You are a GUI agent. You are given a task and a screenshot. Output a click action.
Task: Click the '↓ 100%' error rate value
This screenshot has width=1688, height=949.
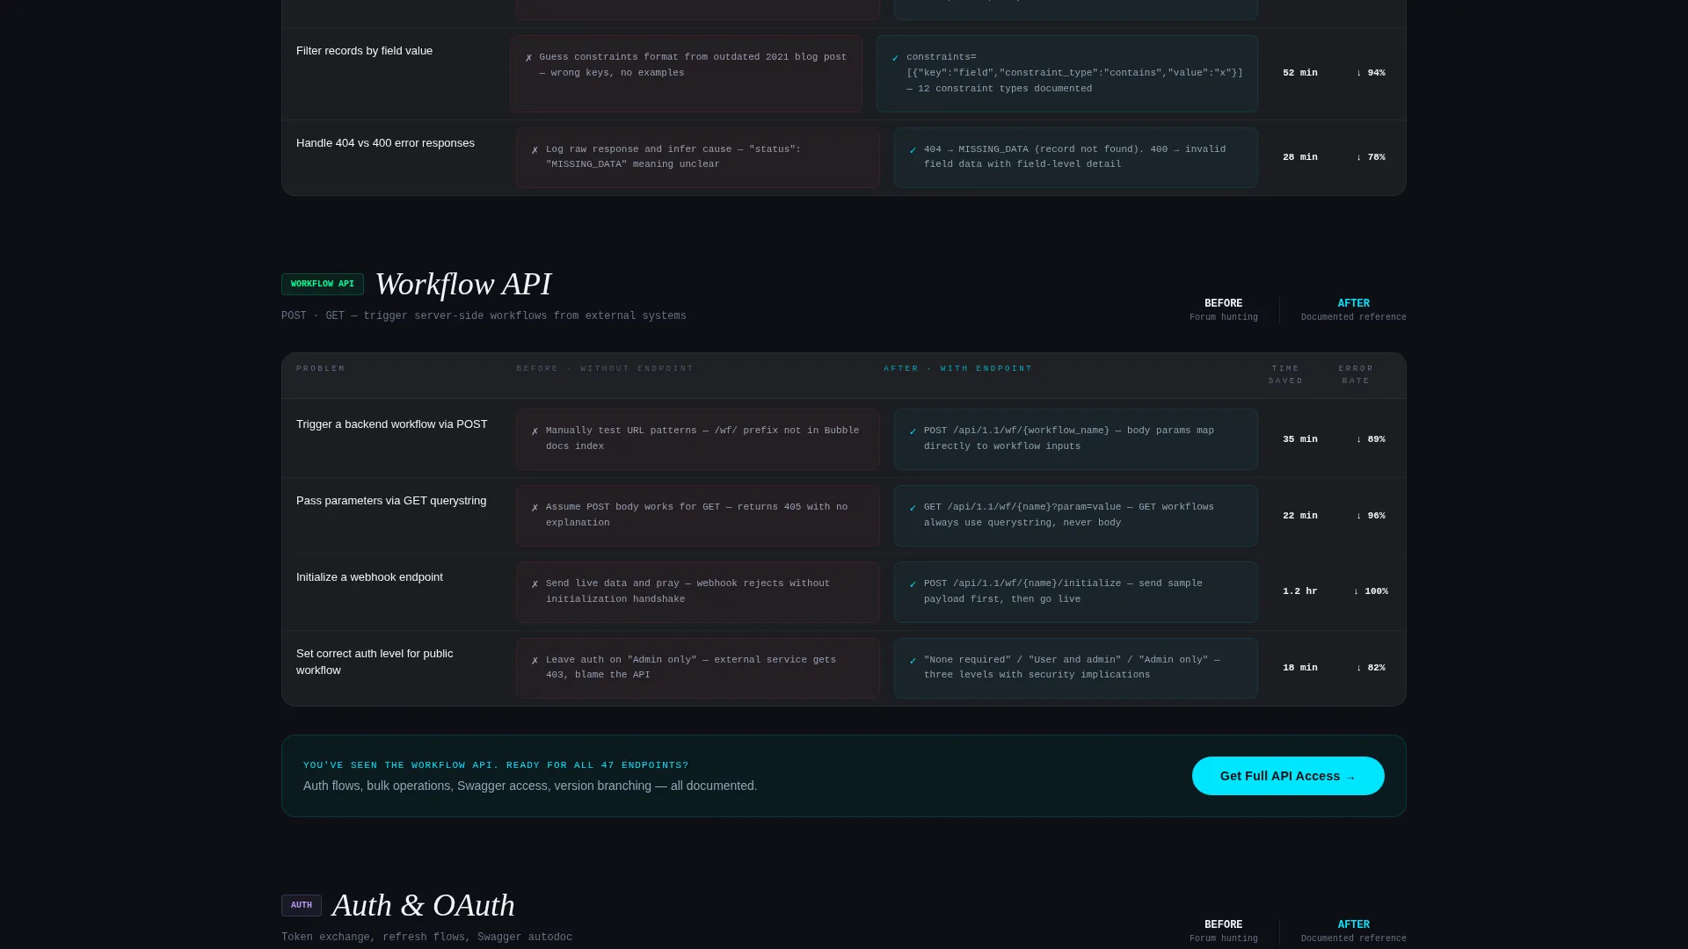(x=1371, y=591)
